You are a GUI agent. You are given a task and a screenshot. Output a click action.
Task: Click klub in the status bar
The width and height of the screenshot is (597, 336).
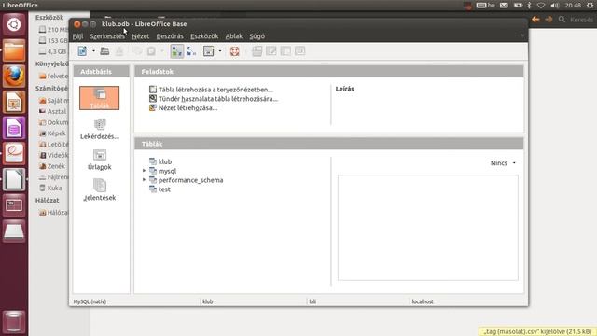coord(207,301)
